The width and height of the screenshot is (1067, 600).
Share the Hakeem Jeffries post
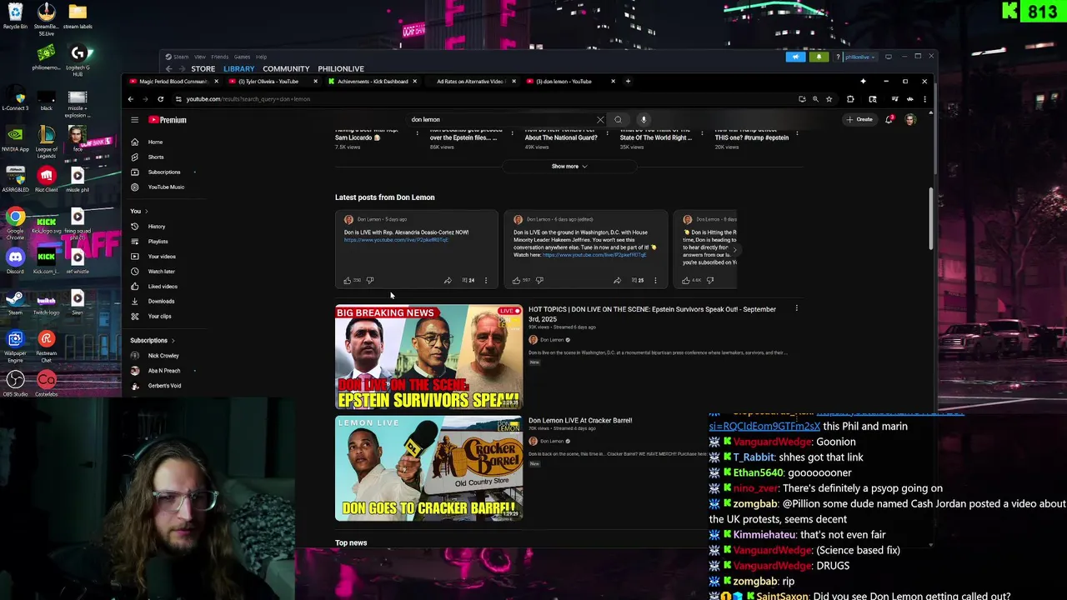[x=617, y=281]
